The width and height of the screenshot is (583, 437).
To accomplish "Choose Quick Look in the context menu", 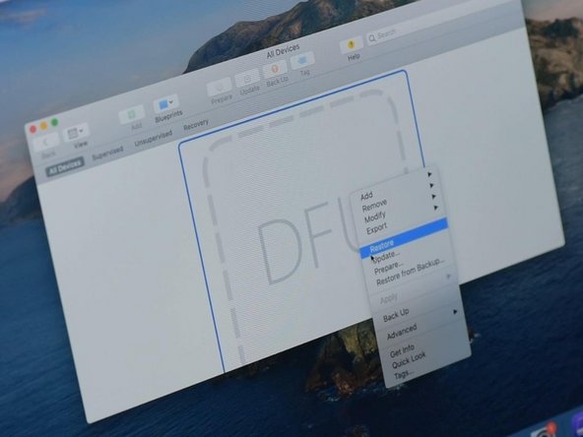I will point(409,359).
